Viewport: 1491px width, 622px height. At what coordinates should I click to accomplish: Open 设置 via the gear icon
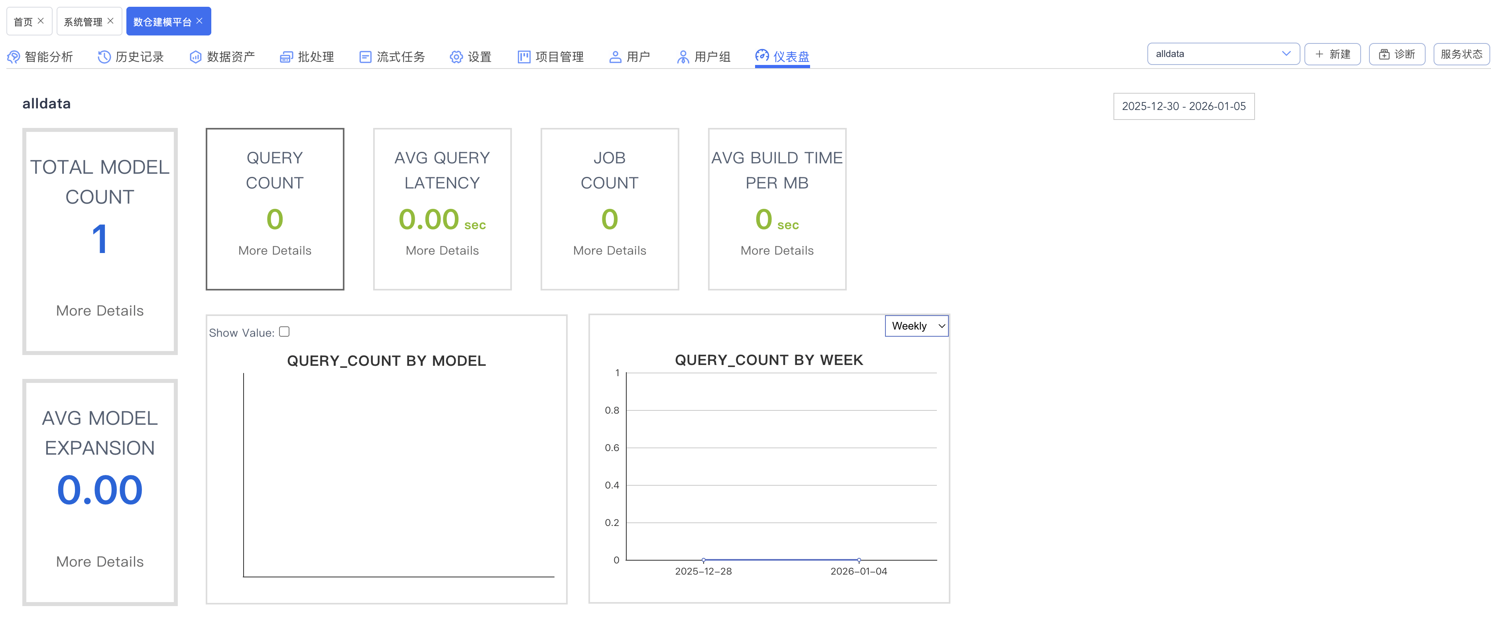coord(456,57)
